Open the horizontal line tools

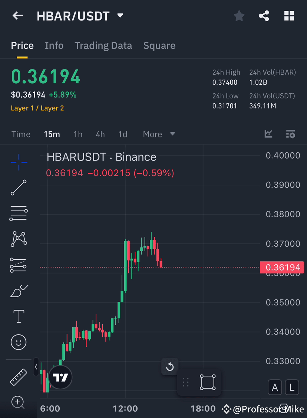click(19, 213)
